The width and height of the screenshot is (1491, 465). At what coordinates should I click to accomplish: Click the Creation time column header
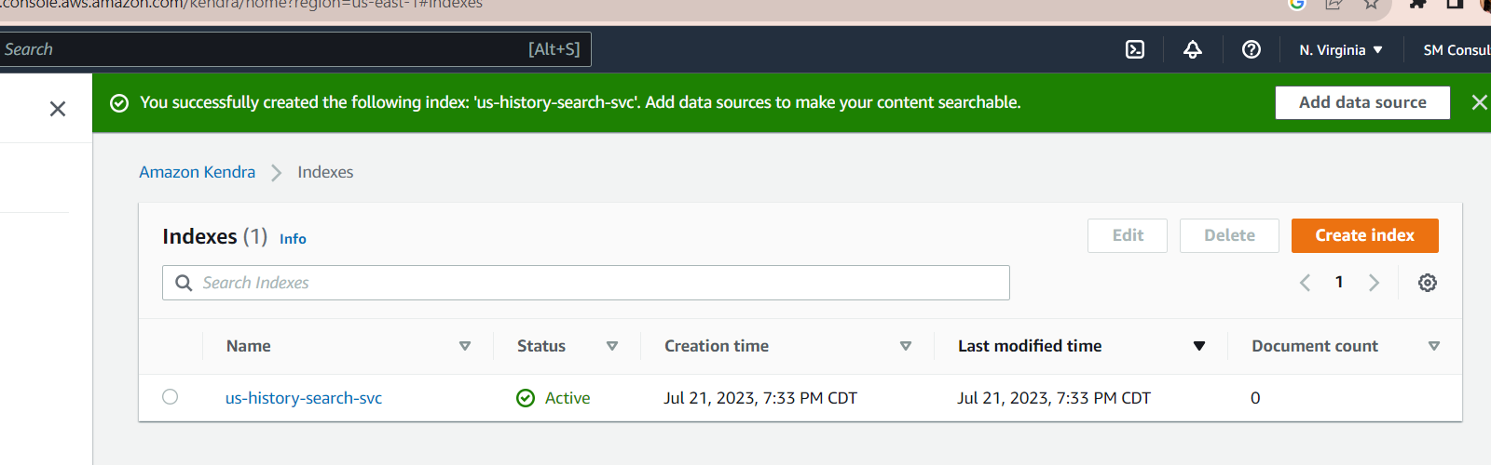tap(717, 346)
